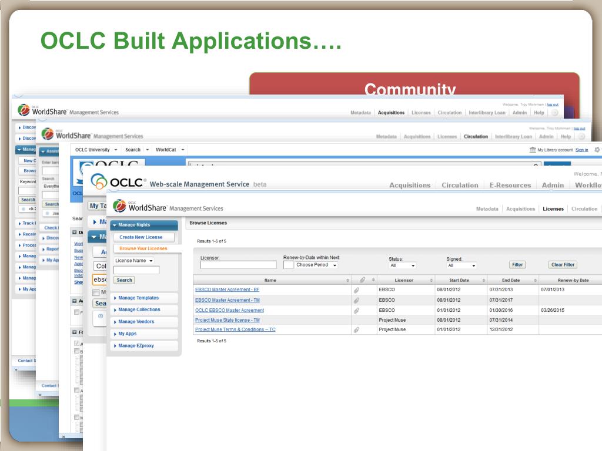
Task: Click the WorldShare logo in the front Licenses window
Action: [x=119, y=206]
